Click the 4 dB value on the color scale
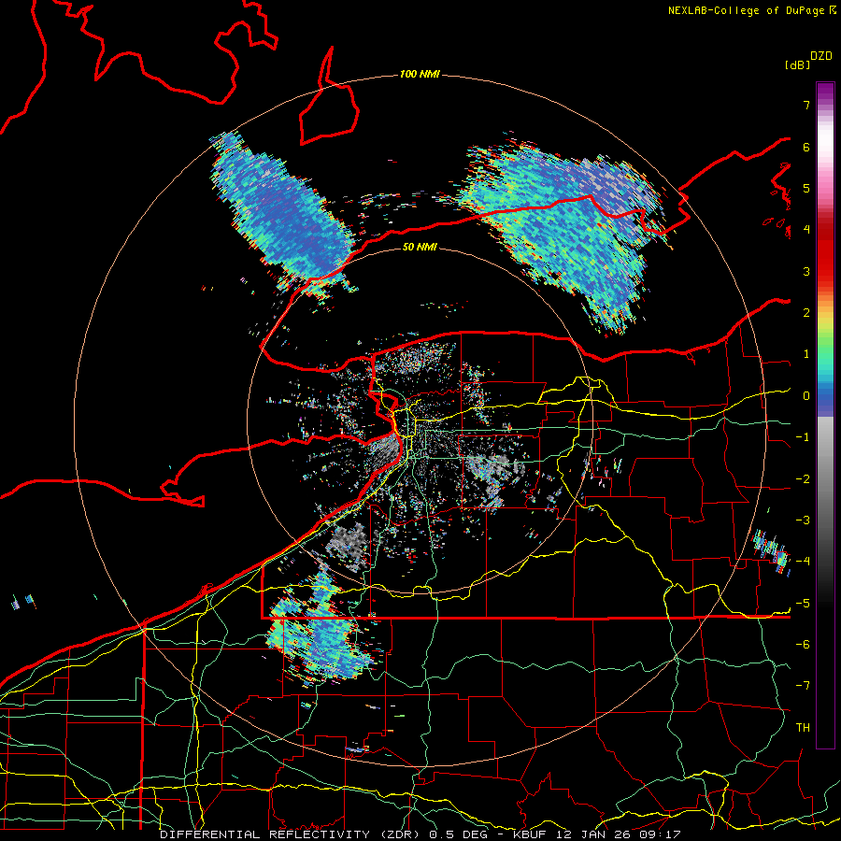The image size is (841, 841). (806, 230)
